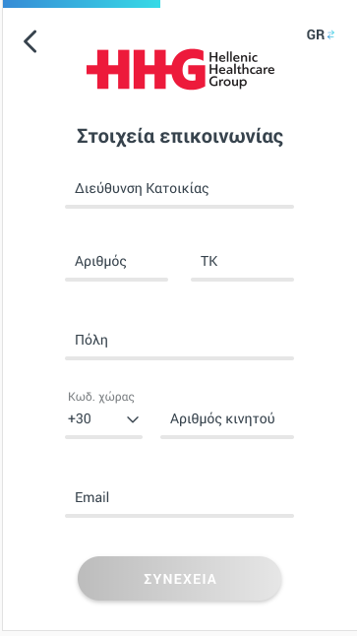Click the GR language label
The image size is (357, 636).
316,34
